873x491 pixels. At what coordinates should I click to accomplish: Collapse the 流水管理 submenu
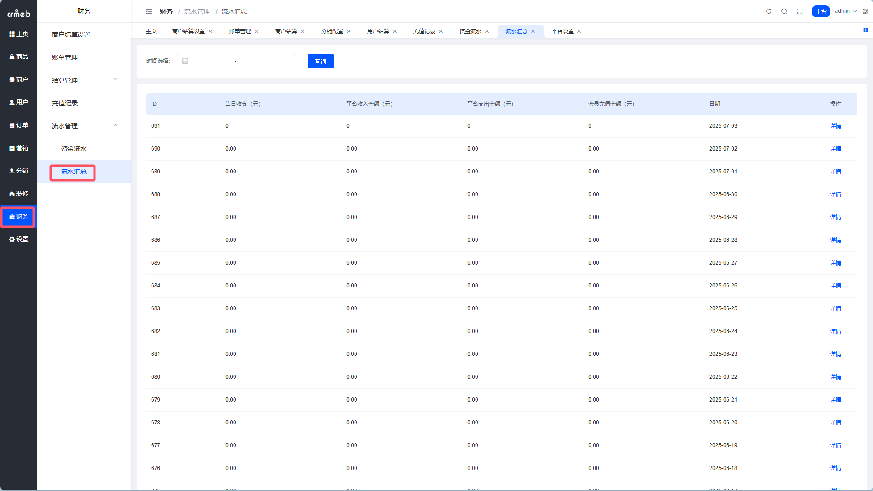84,126
